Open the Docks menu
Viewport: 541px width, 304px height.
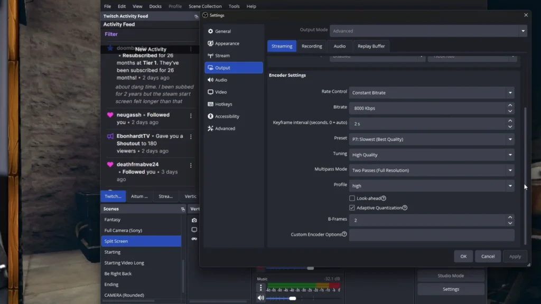pos(155,6)
